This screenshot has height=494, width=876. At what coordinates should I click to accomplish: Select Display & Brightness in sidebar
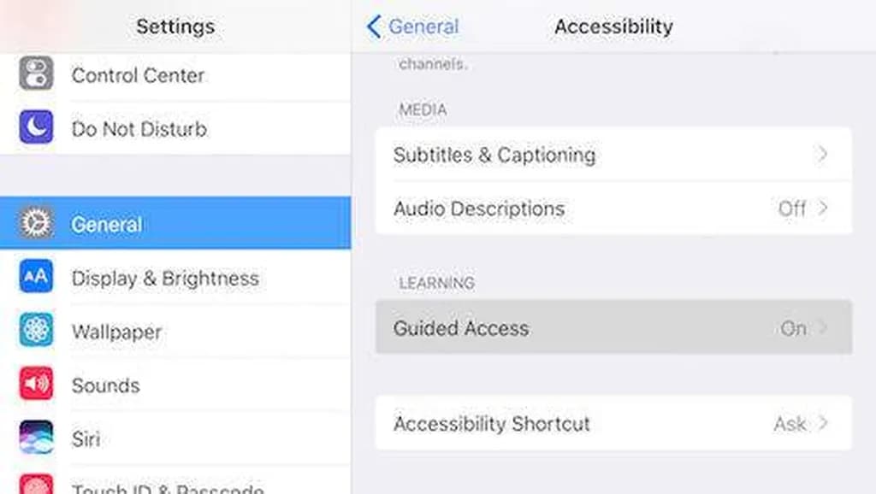165,278
